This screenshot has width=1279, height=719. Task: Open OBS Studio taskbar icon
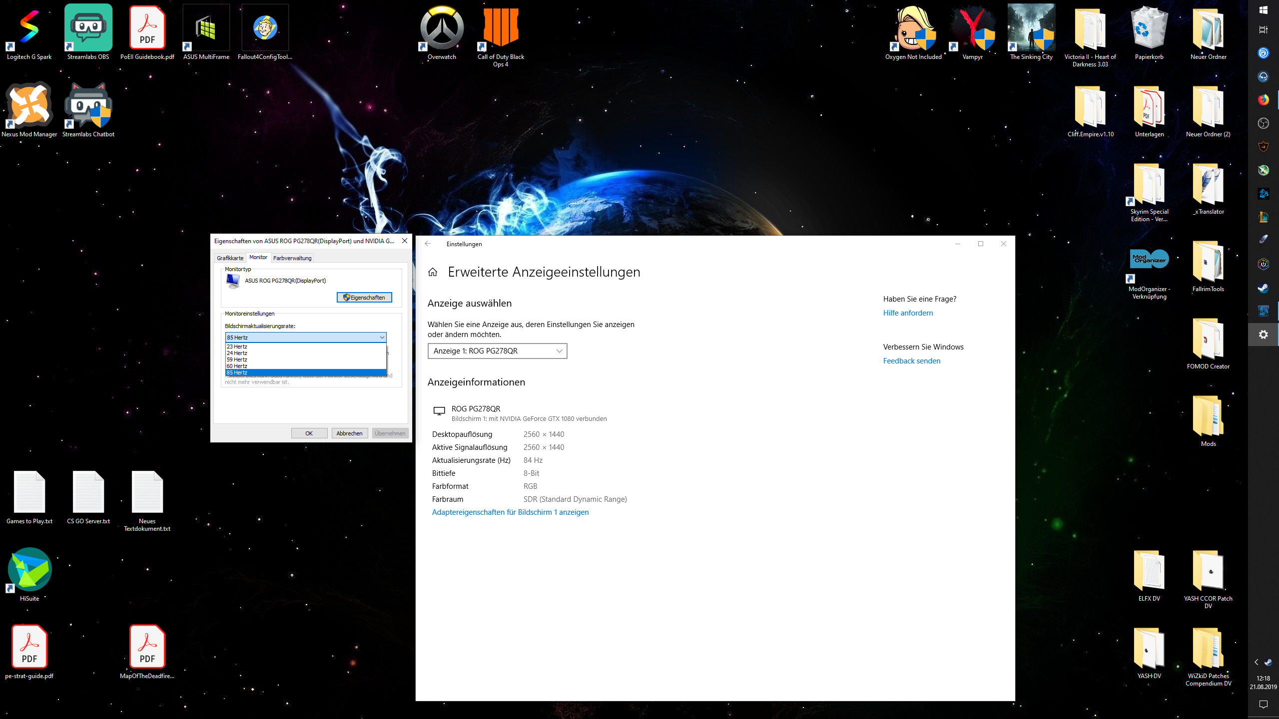[1263, 123]
